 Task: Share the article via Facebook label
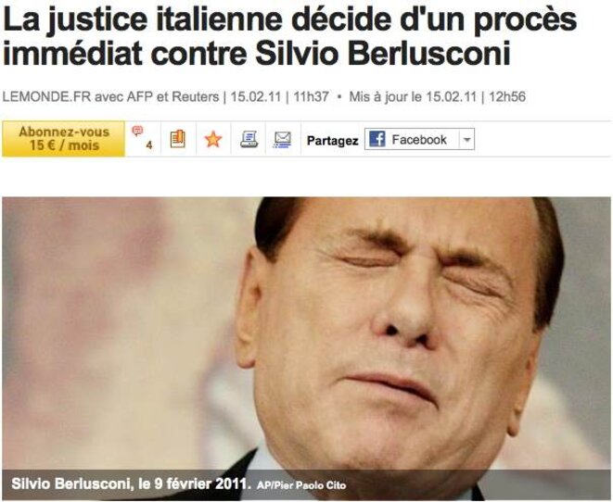coord(418,139)
